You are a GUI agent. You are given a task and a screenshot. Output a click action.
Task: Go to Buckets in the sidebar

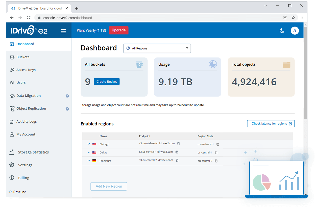23,57
